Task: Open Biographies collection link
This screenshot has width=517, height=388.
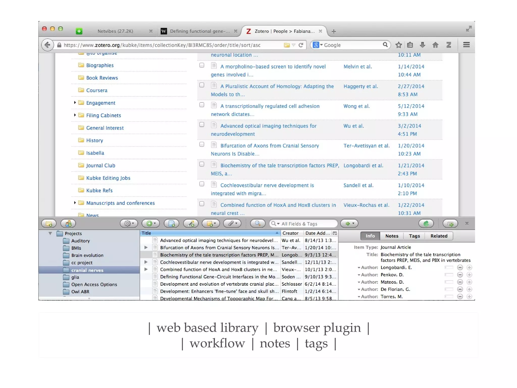Action: pyautogui.click(x=100, y=65)
